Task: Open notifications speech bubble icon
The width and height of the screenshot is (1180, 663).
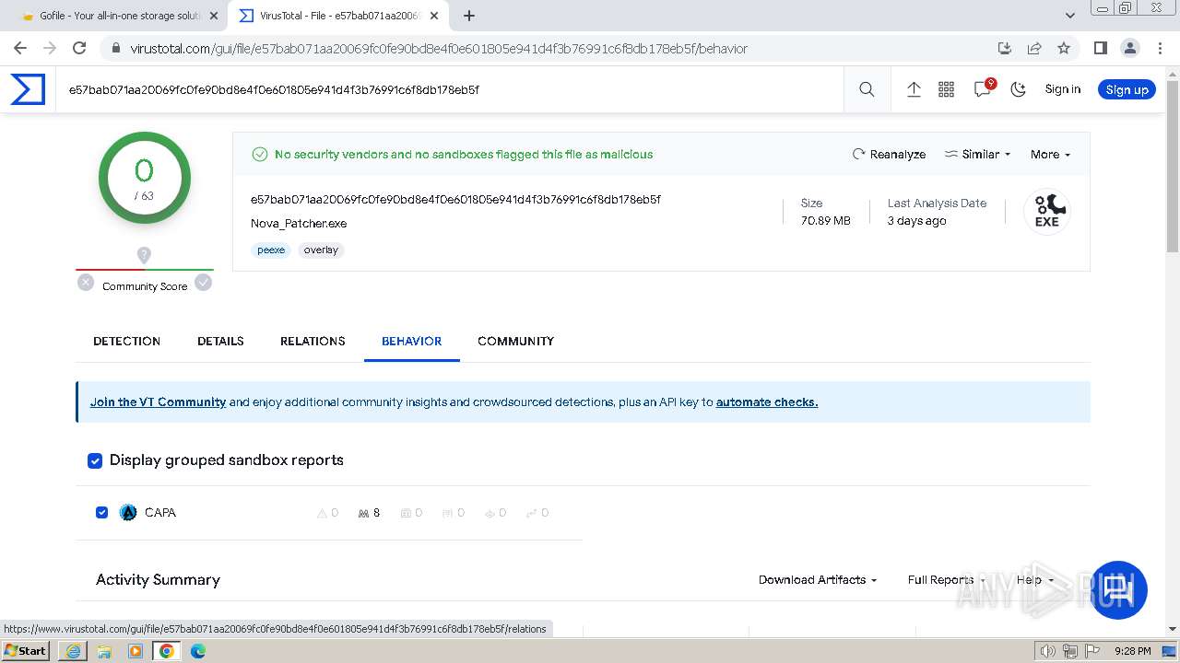Action: [x=983, y=89]
